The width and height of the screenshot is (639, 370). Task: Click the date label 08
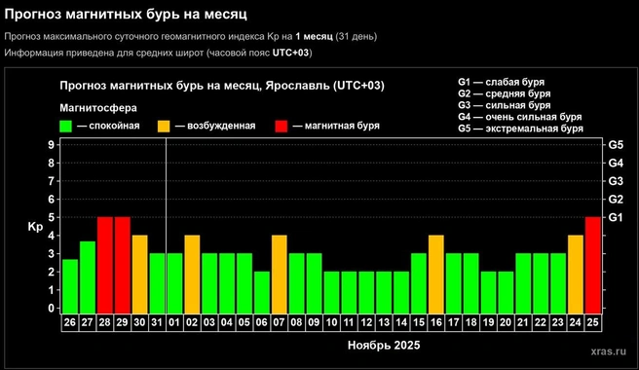coord(296,322)
